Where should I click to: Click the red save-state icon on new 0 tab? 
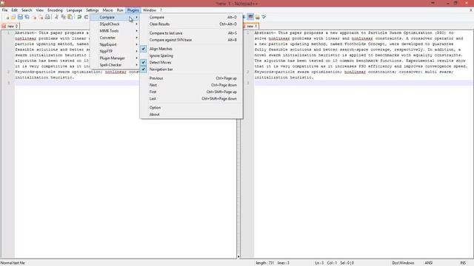pyautogui.click(x=4, y=27)
